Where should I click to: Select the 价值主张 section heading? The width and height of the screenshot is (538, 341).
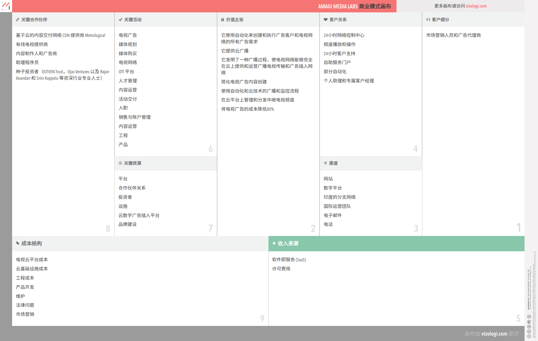click(235, 20)
